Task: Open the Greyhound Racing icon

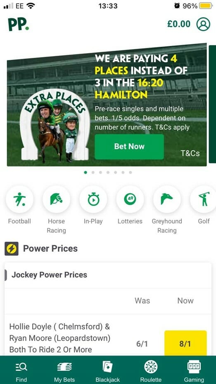Action: pyautogui.click(x=167, y=199)
